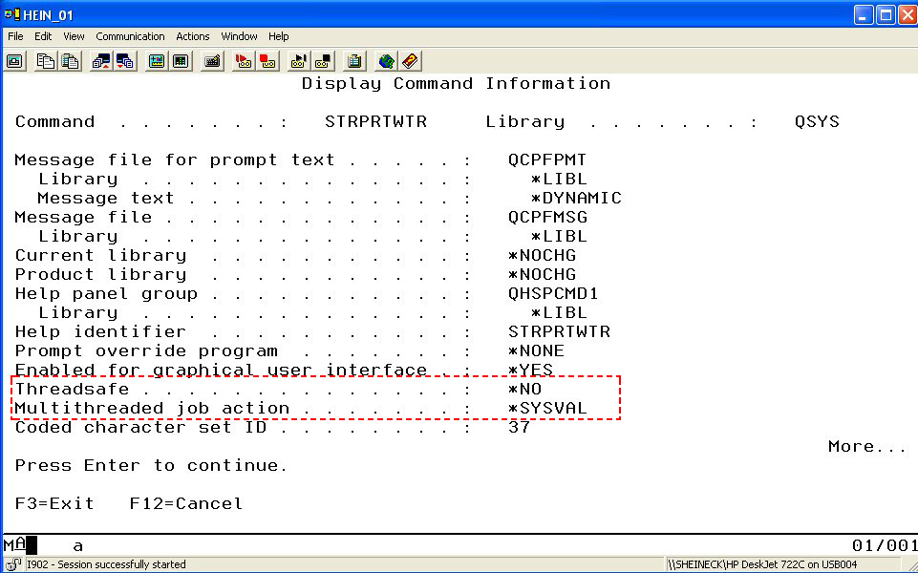Screen dimensions: 918x573
Task: Open the keyboard remap icon
Action: tap(212, 61)
